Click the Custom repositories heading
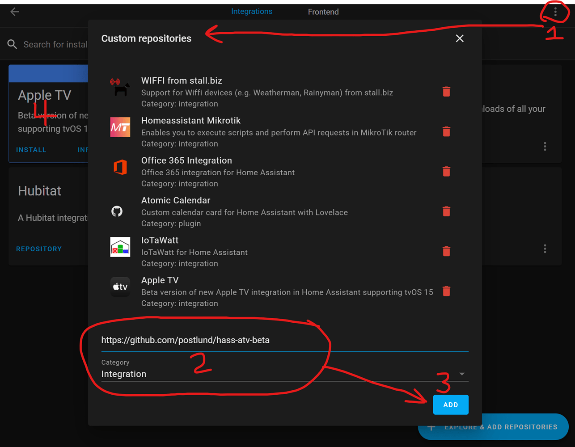The width and height of the screenshot is (575, 447). pyautogui.click(x=146, y=38)
